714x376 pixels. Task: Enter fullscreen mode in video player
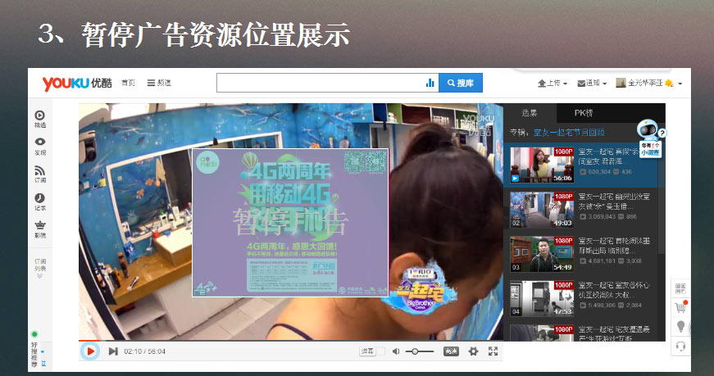(493, 351)
